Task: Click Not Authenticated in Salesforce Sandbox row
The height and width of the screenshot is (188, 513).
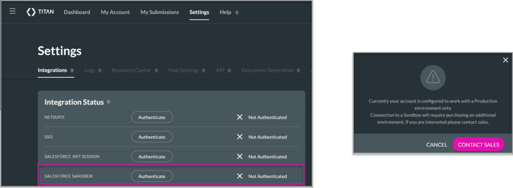Action: click(268, 176)
